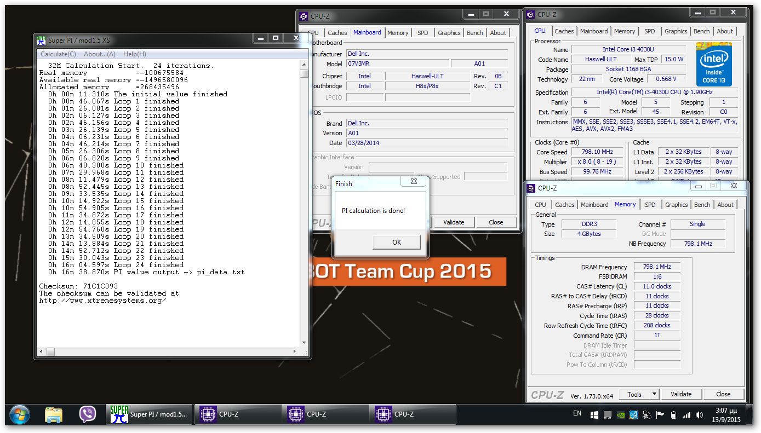
Task: Open the volume speaker icon
Action: pyautogui.click(x=700, y=414)
